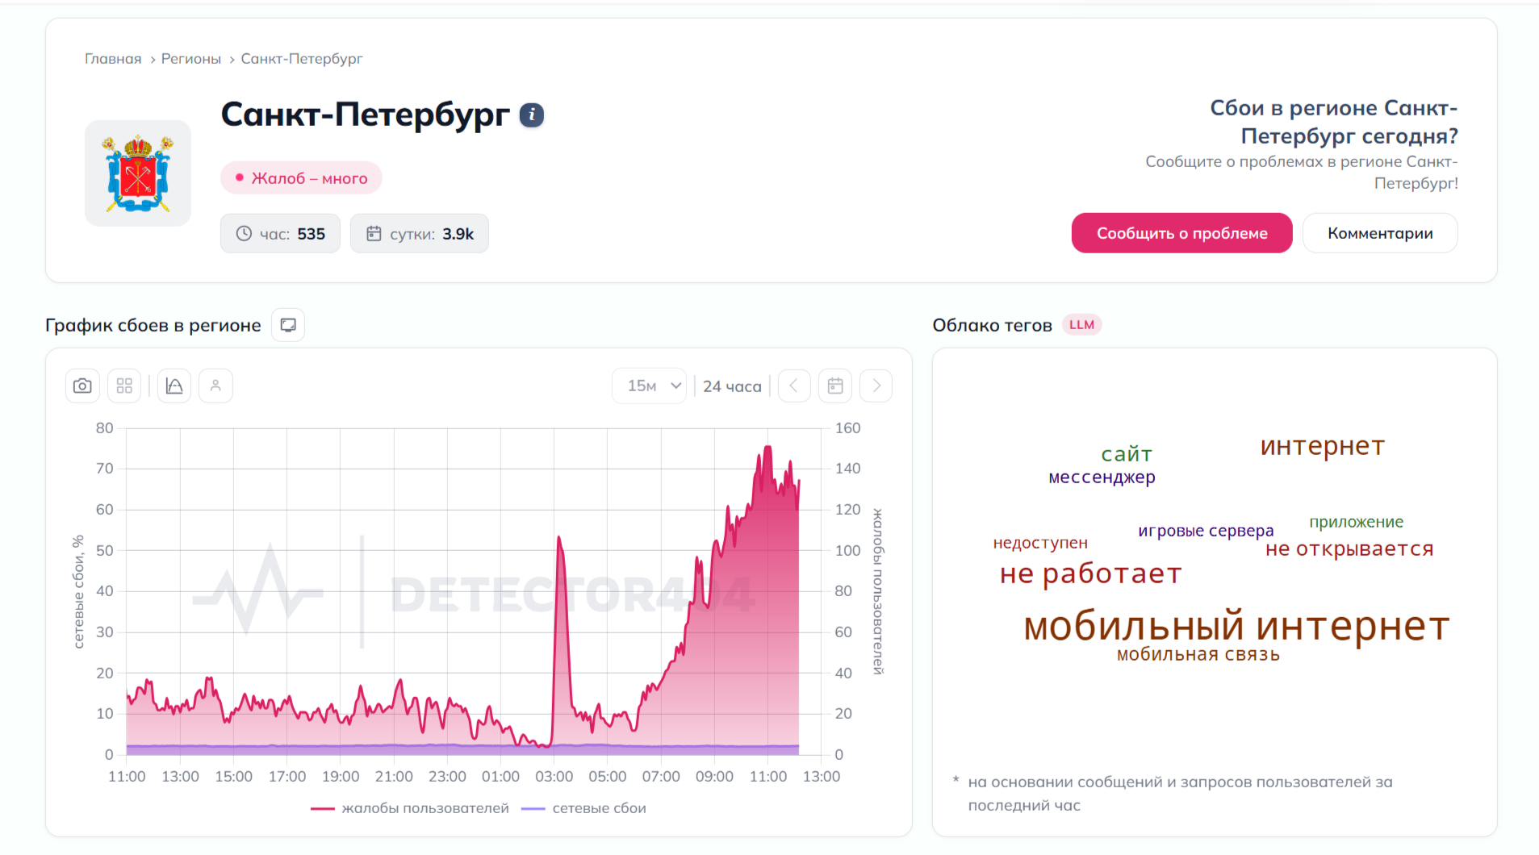Click the Saint Petersburg coat of arms
Screen dimensions: 1539x855
coord(138,173)
